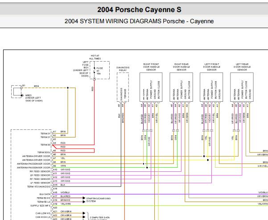Viewport: 268px width, 220px height.
Task: Click the "CAN HIGH LS" label
Action: [43, 217]
